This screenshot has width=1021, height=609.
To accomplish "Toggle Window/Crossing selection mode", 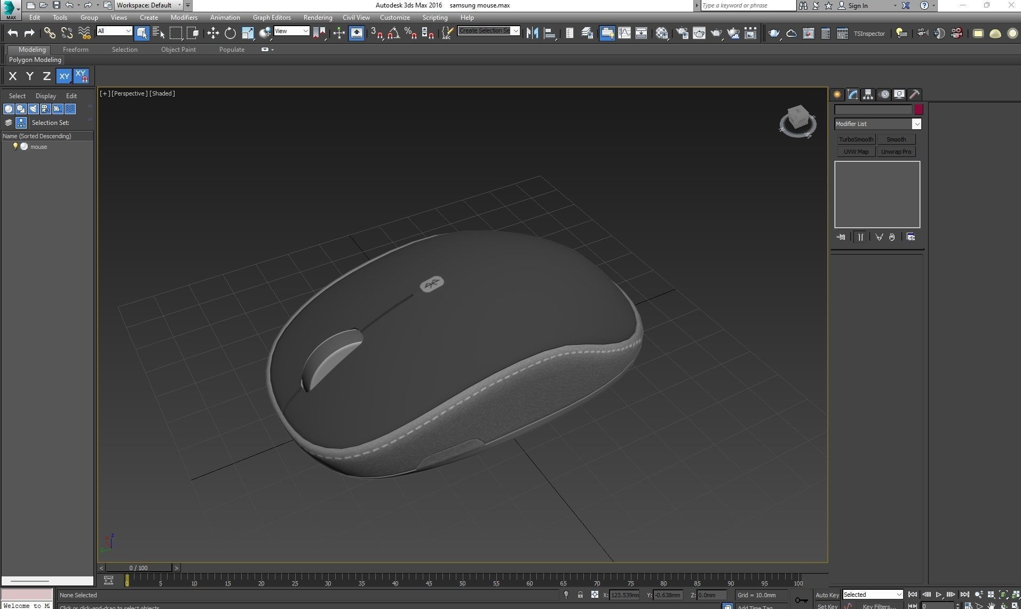I will (193, 33).
